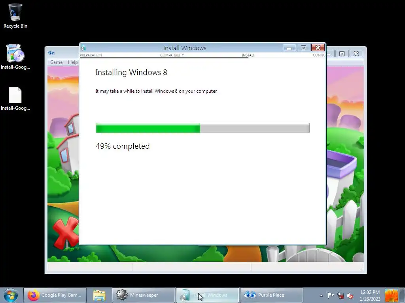Select the COMPATIBILITY stage label

(x=172, y=55)
